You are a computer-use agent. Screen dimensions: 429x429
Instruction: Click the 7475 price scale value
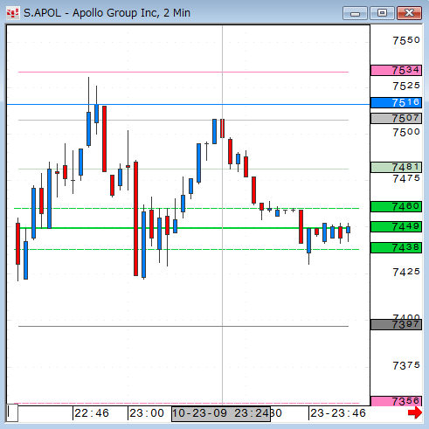coord(406,178)
